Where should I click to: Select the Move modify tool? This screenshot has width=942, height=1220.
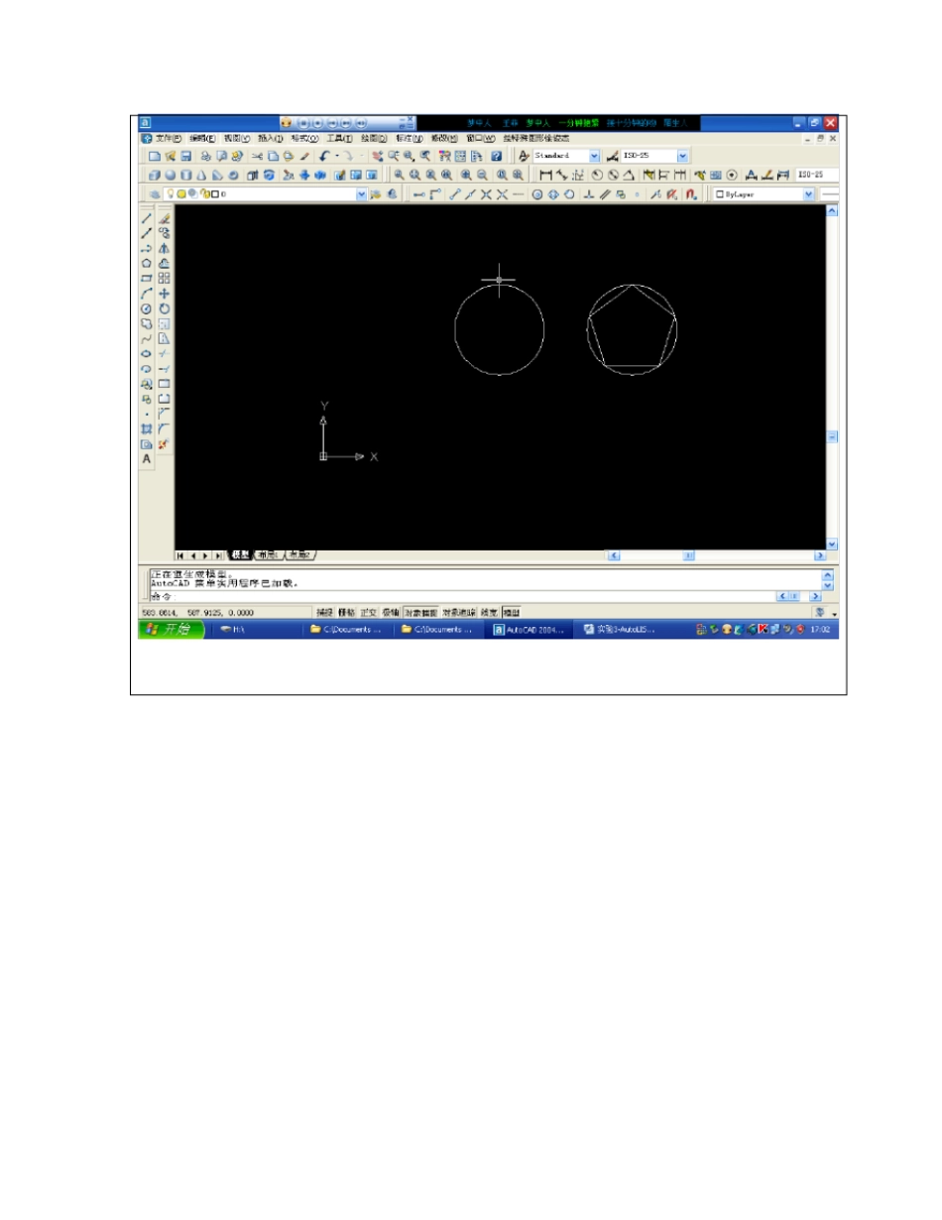pos(165,294)
